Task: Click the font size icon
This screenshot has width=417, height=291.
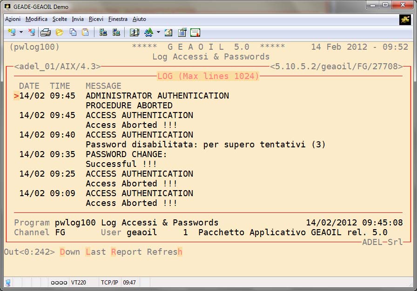Action: click(x=148, y=33)
